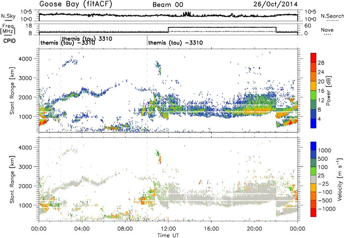Click the 'Velocity [m s-1]' color bar label
Image resolution: width=344 pixels, height=238 pixels.
point(340,180)
